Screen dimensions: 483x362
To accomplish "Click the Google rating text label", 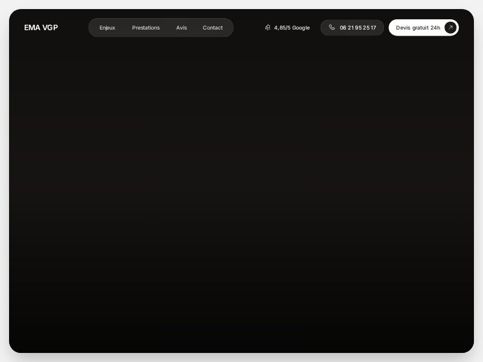I will point(292,27).
